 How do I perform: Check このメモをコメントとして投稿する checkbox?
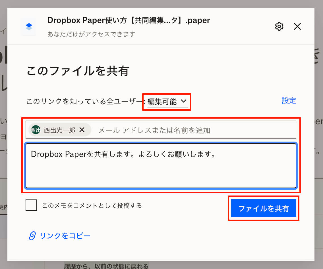(31, 205)
